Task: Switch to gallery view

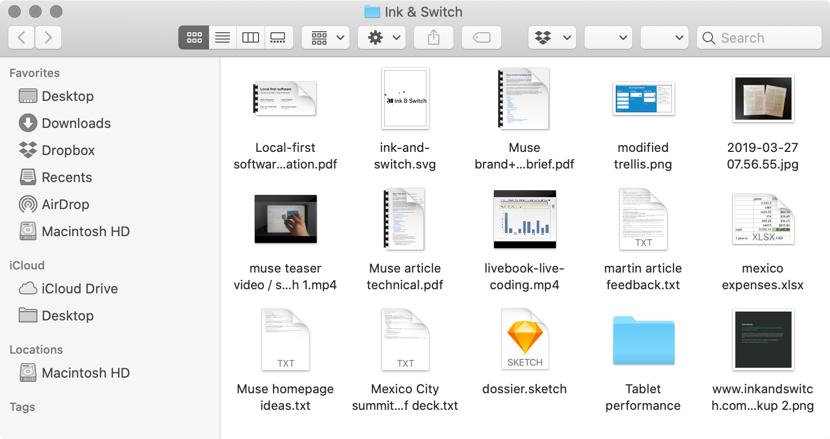Action: (x=278, y=37)
